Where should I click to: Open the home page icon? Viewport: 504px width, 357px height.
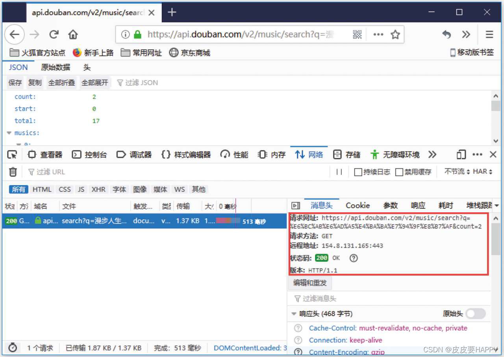pos(73,35)
